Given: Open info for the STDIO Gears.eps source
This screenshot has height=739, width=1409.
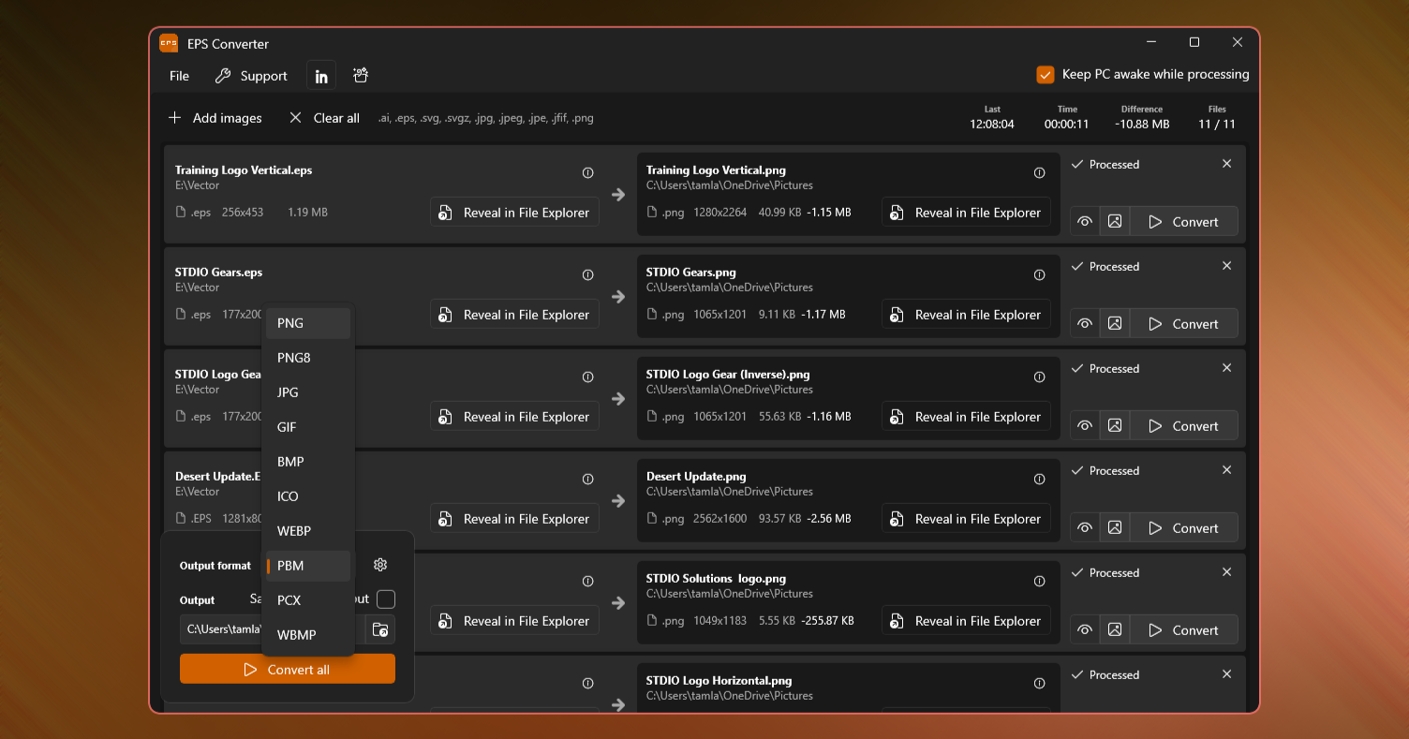Looking at the screenshot, I should click(588, 274).
